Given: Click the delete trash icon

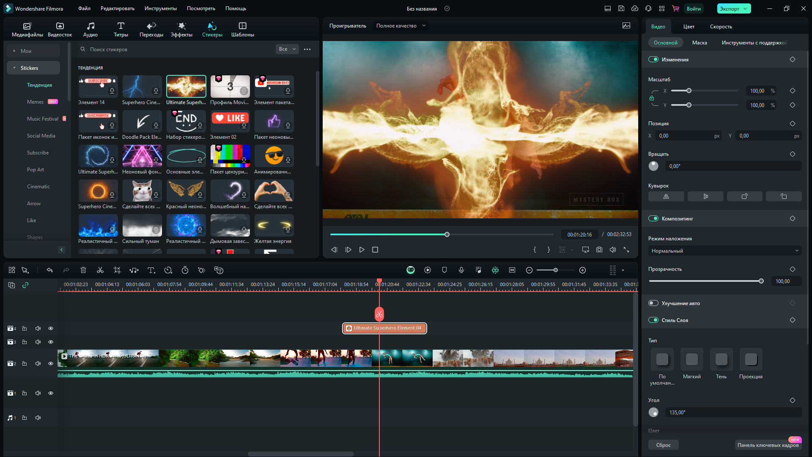Looking at the screenshot, I should (83, 270).
